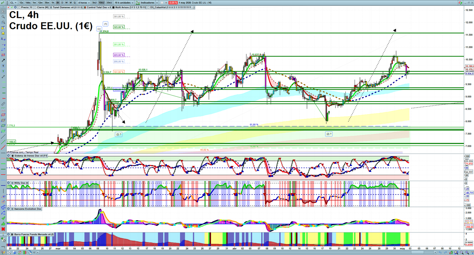
Task: Select the black arrow drawing tool
Action: point(3,60)
